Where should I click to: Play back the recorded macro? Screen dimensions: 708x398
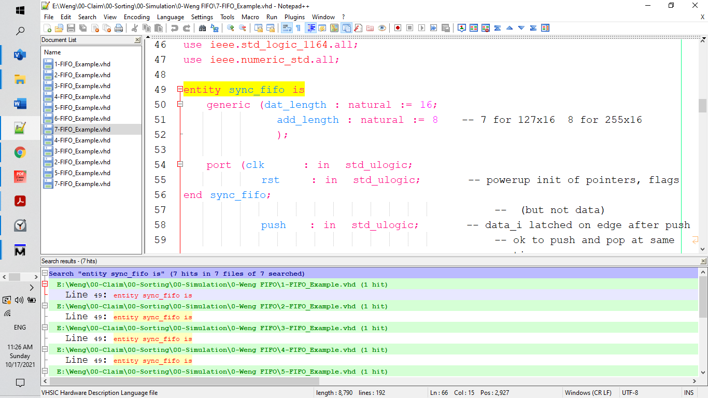click(x=422, y=28)
